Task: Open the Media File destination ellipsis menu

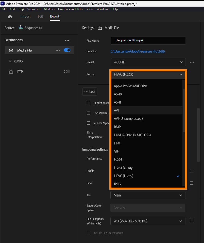Action: pyautogui.click(x=58, y=50)
